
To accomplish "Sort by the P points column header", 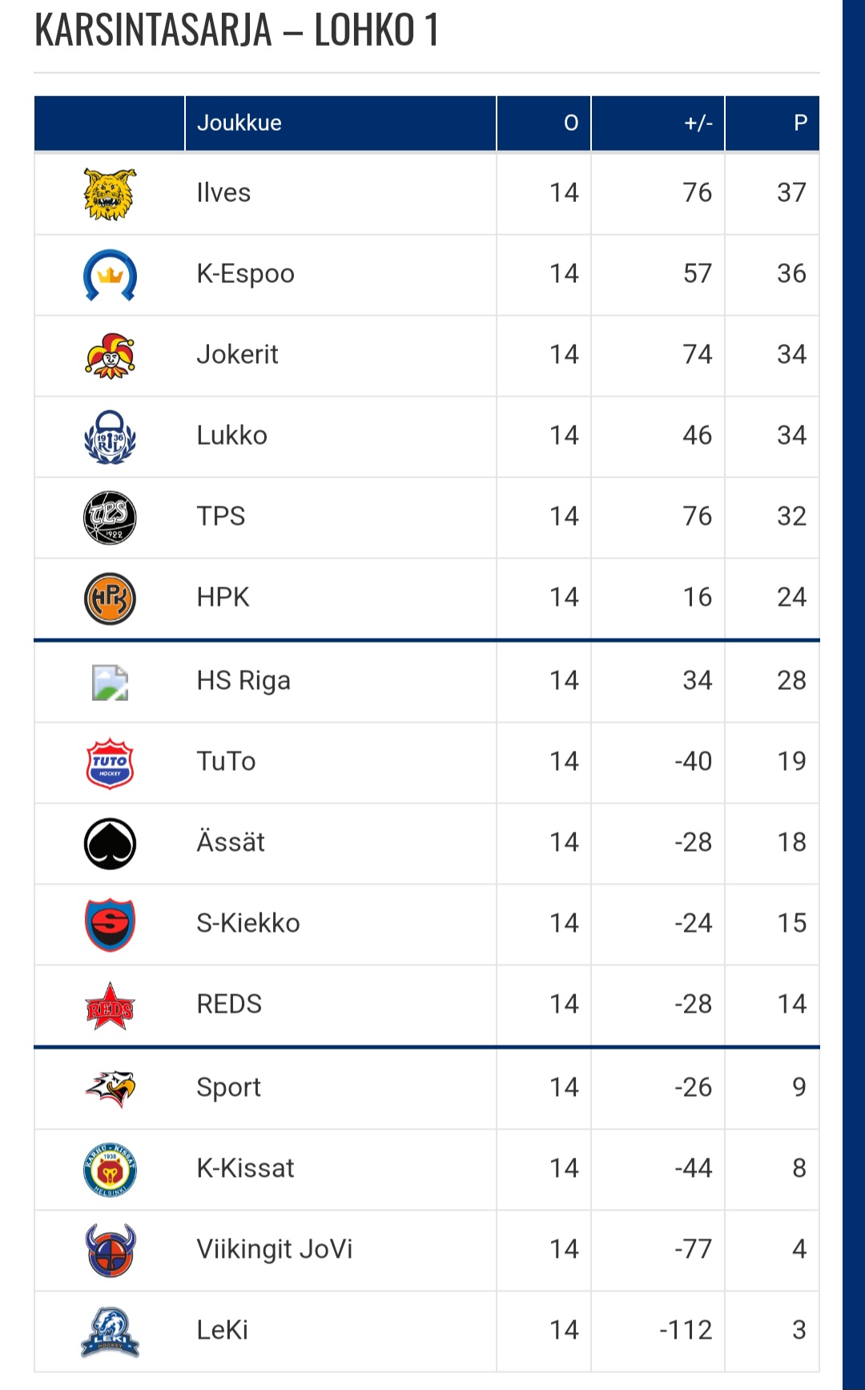I will [x=799, y=123].
